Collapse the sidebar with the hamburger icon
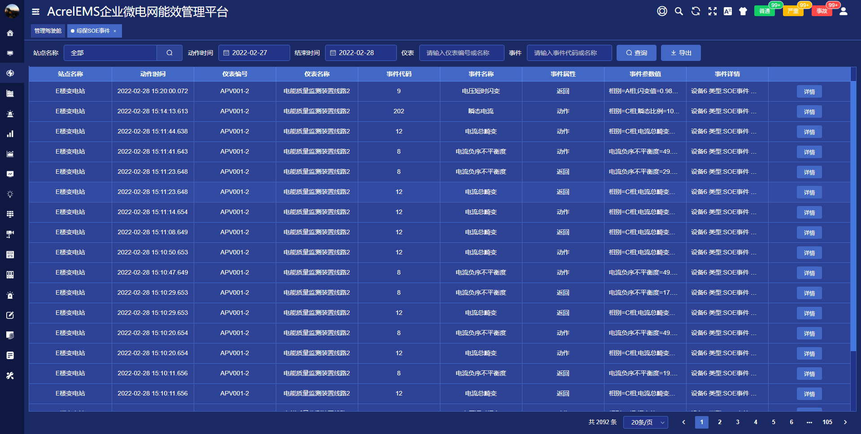861x434 pixels. point(36,12)
